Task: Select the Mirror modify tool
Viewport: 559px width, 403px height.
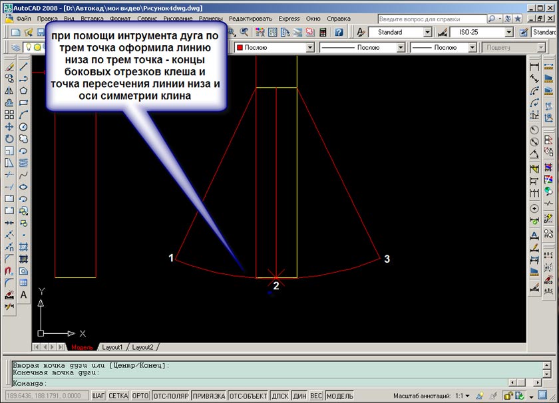Action: (9, 90)
